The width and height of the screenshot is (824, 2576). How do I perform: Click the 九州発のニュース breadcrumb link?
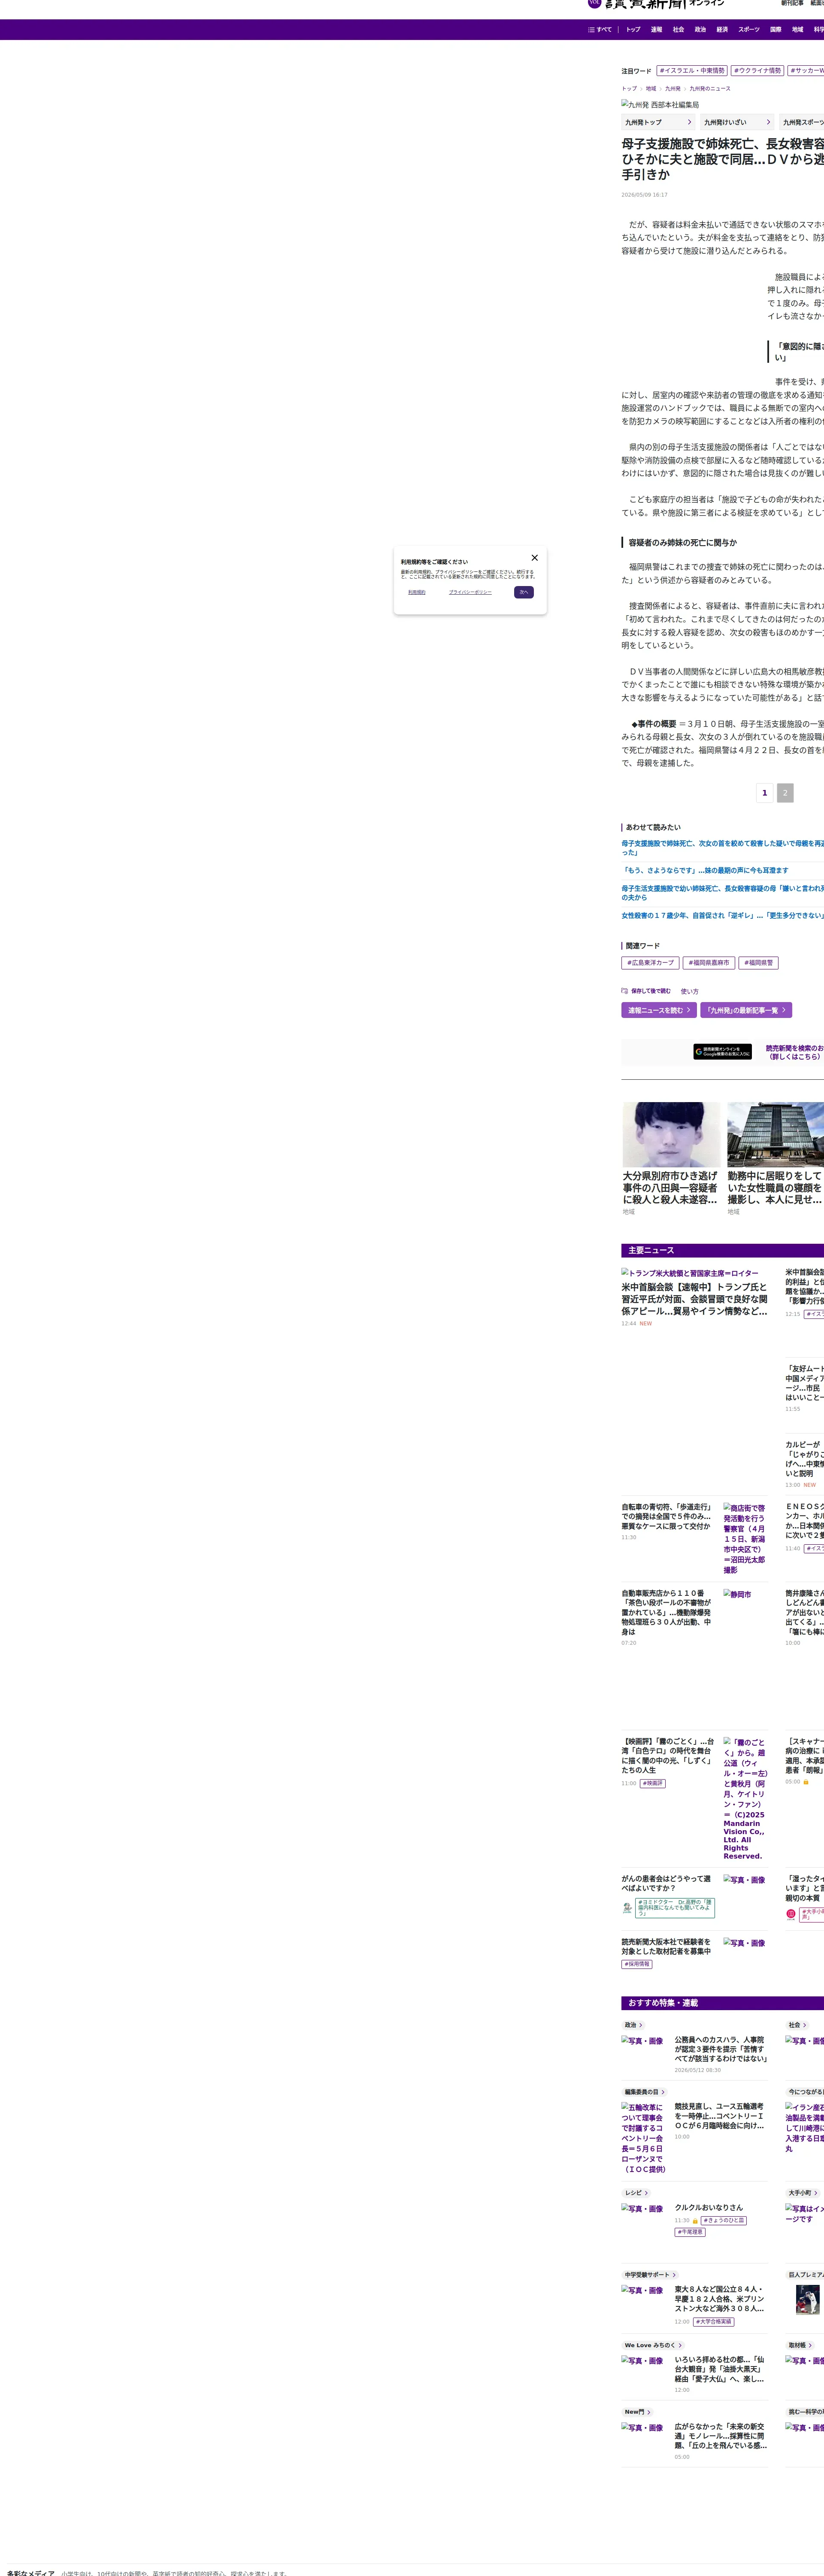click(x=710, y=89)
